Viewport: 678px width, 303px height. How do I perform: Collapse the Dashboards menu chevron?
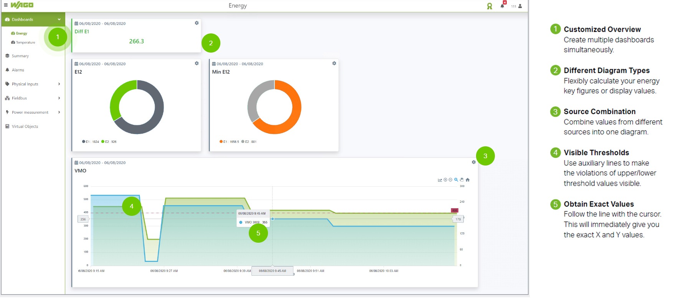[59, 20]
